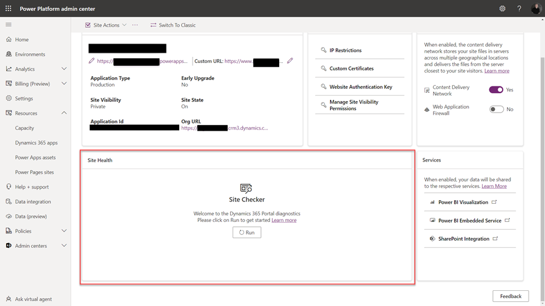Run the Site Checker
The height and width of the screenshot is (306, 545).
click(x=247, y=232)
